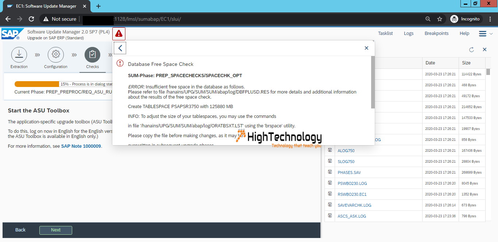Click the browser back arrow
This screenshot has width=498, height=242.
tap(8, 19)
